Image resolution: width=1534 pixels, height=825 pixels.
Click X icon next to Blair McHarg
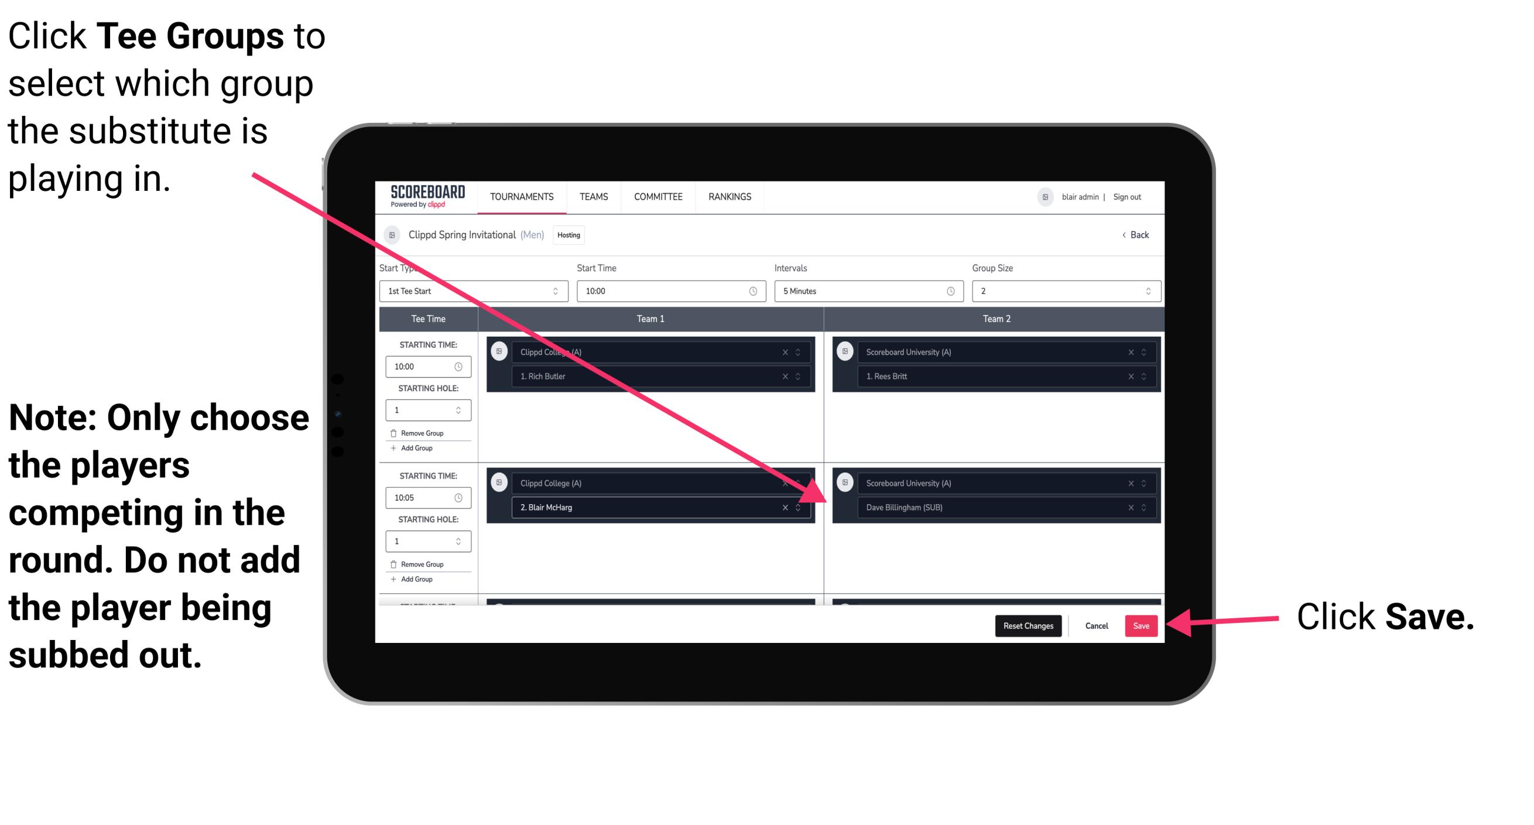point(784,508)
